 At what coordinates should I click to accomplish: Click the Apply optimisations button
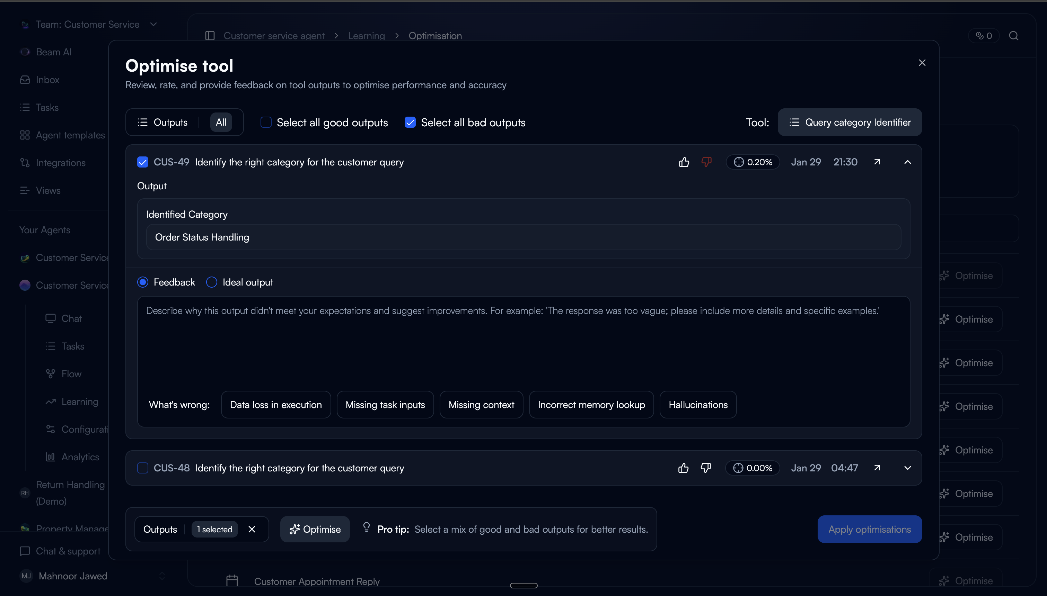click(869, 529)
